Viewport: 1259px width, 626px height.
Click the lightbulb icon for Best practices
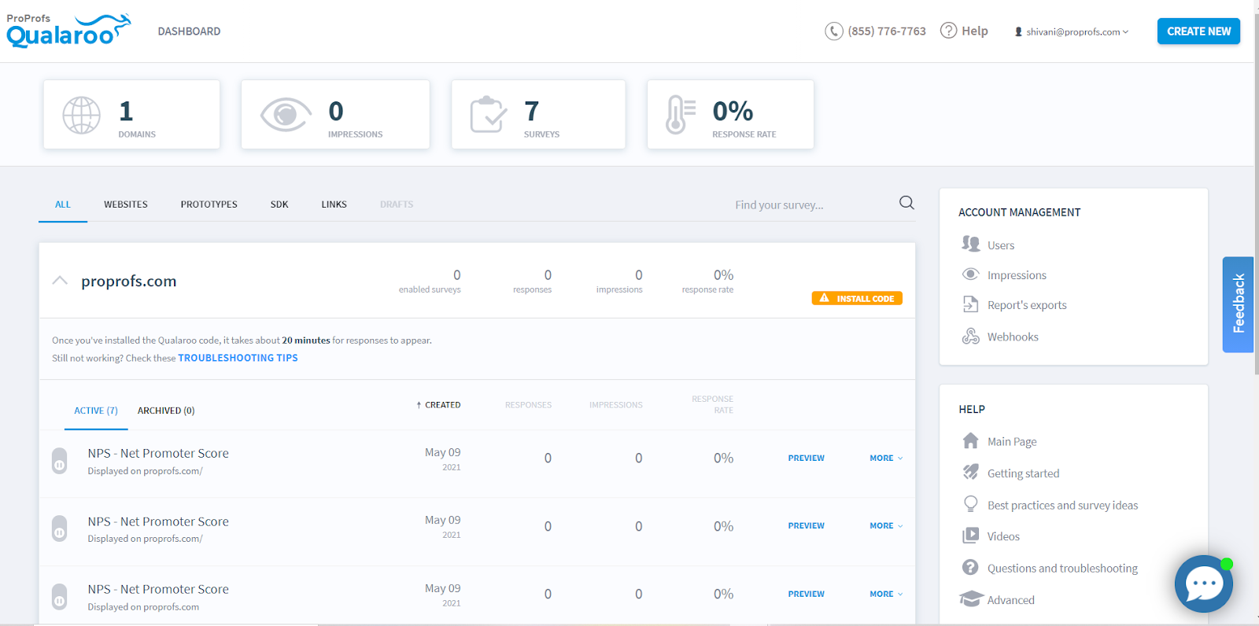coord(970,504)
